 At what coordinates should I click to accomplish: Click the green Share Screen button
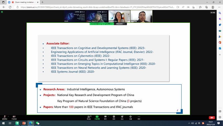(97, 117)
